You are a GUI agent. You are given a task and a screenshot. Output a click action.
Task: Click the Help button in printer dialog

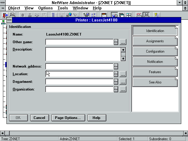(97, 118)
